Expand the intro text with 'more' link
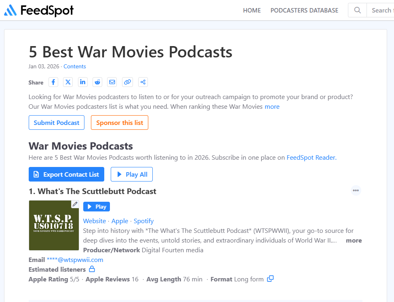This screenshot has width=394, height=302. coord(272,107)
